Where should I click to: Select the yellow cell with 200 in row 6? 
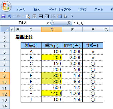coord(52,57)
